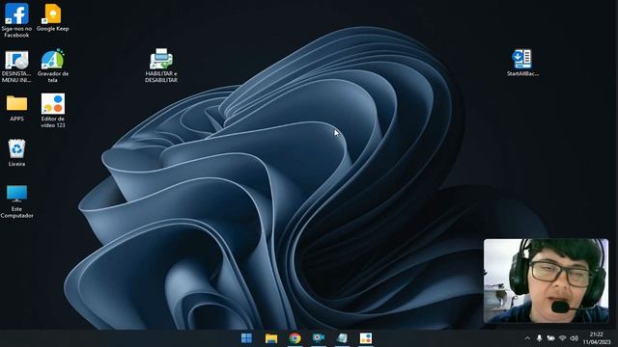Open the volume speaker tray icon
Viewport: 618px width, 347px height.
[575, 338]
